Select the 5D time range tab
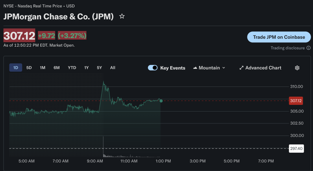 (29, 68)
